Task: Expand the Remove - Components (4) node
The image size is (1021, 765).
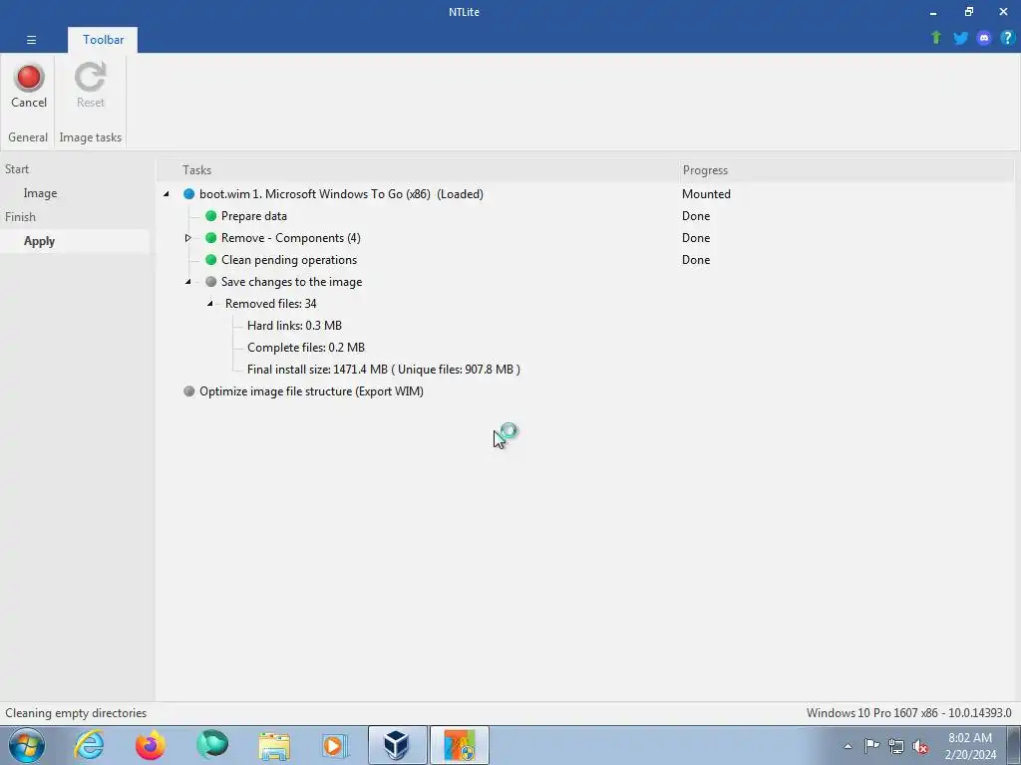Action: (188, 238)
